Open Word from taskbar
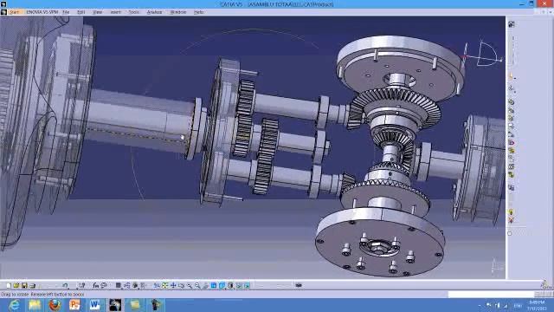This screenshot has width=554, height=312. (94, 304)
